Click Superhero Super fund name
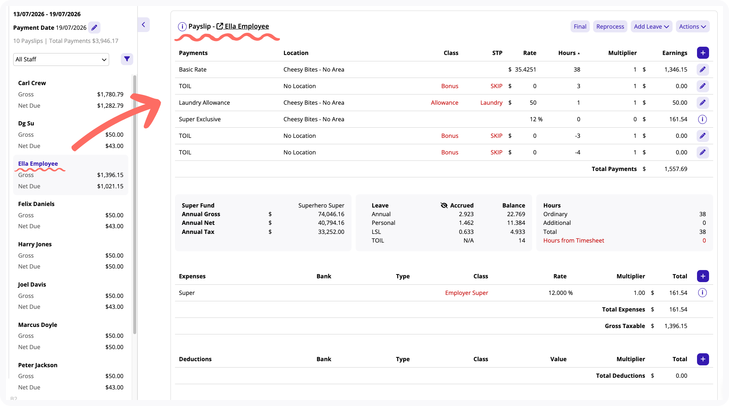This screenshot has height=406, width=729. (321, 206)
